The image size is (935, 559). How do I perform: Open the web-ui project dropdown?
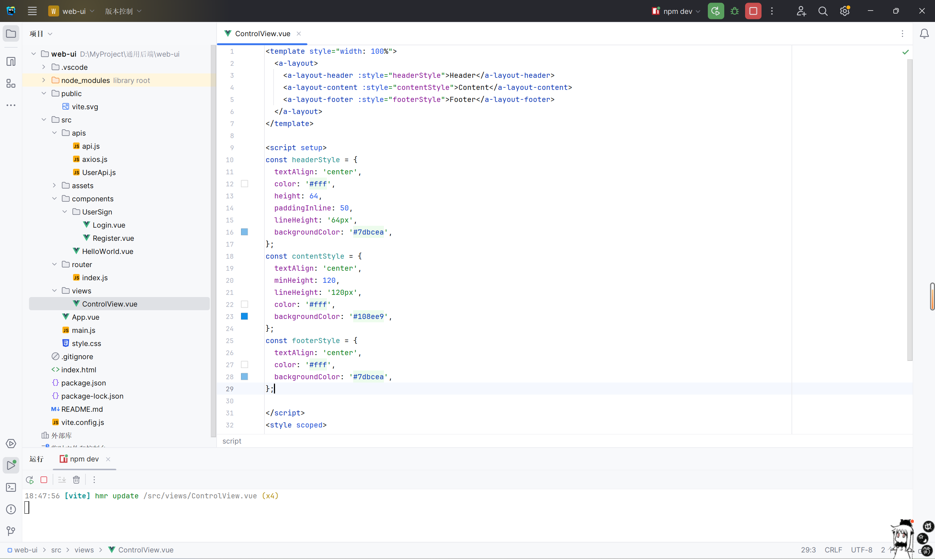72,11
